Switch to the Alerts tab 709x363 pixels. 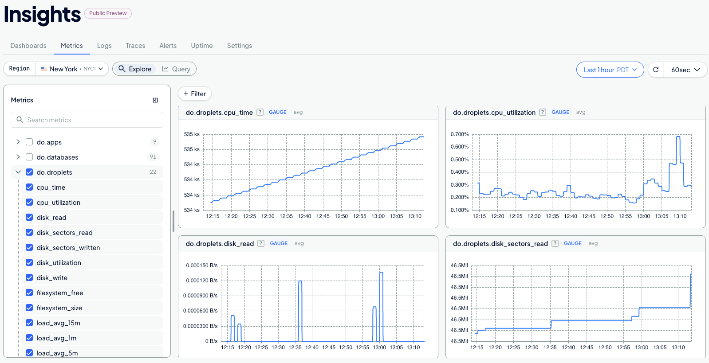[168, 46]
